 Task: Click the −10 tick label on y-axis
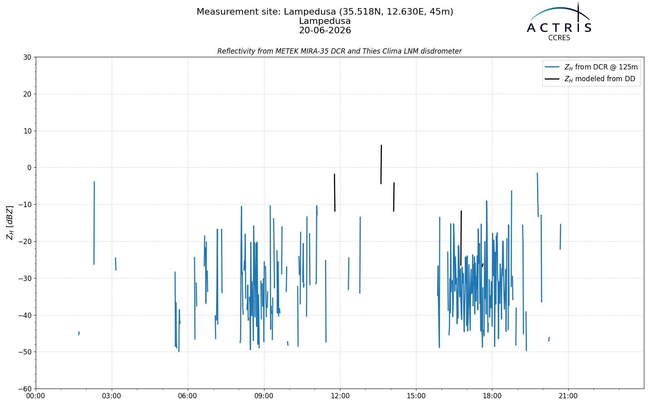coord(24,205)
